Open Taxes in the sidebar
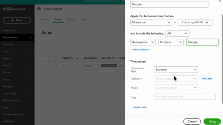 (6, 80)
